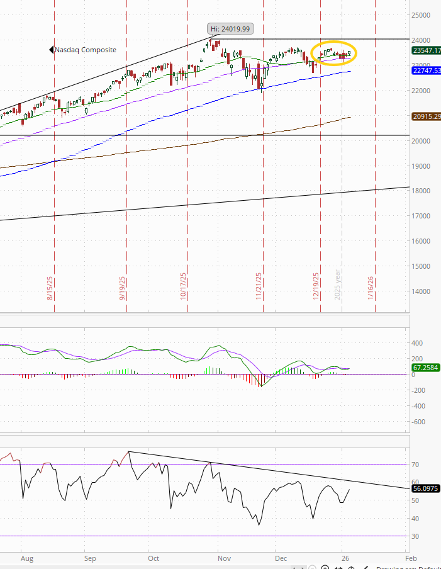The height and width of the screenshot is (569, 441).
Task: Click 14000 on the price axis
Action: [421, 291]
